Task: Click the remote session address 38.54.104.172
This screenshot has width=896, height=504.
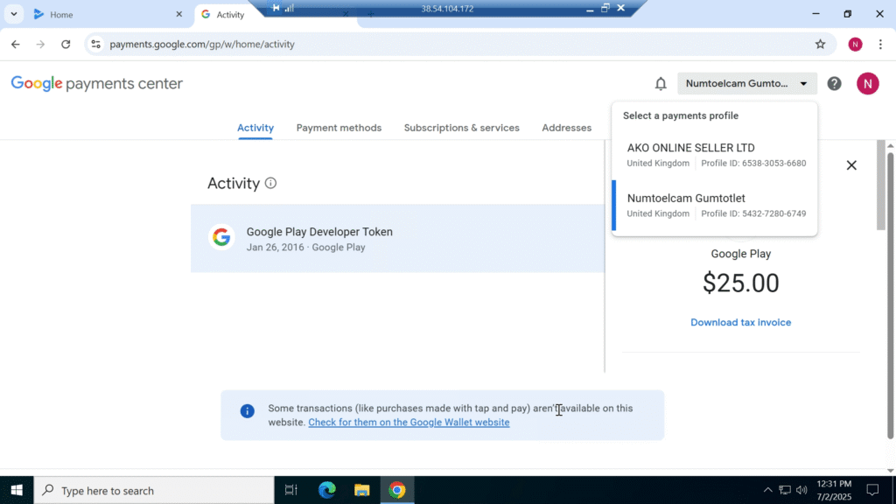Action: coord(447,9)
